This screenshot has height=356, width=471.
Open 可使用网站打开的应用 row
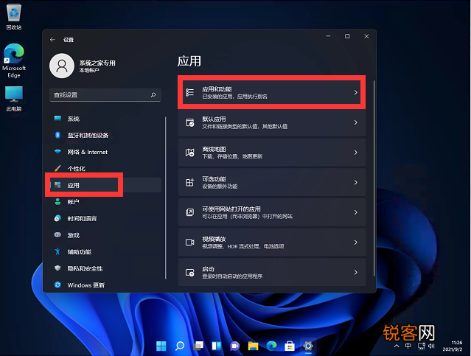[x=271, y=212]
